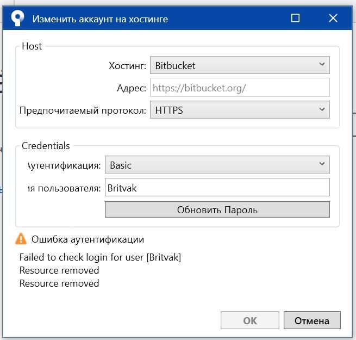Click the Host group header label
Viewport: 356px width, 340px height.
32,46
